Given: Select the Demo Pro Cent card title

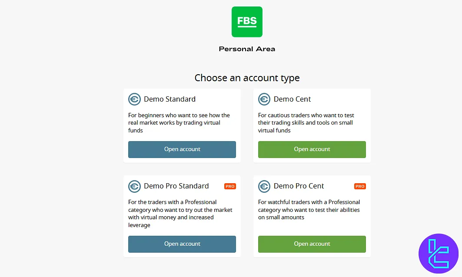Looking at the screenshot, I should coord(299,186).
